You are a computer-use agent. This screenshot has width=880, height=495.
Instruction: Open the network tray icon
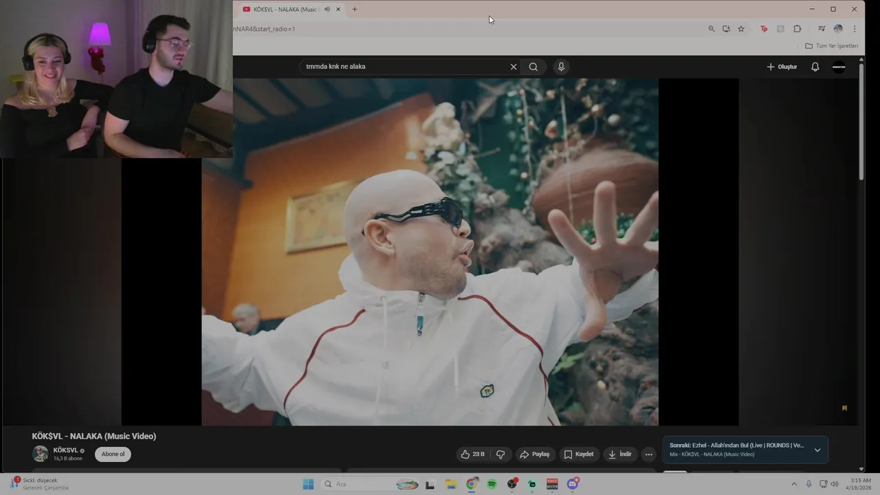[x=824, y=484]
